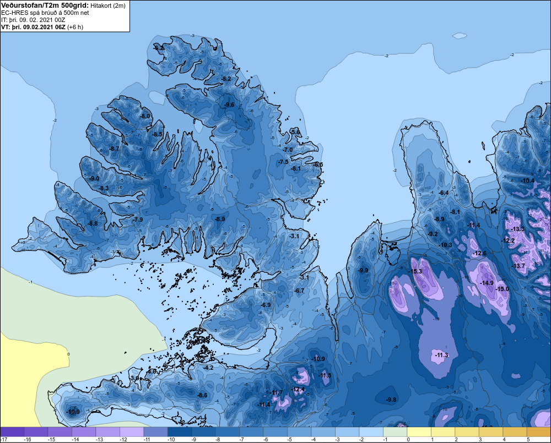Click the legend swatch between -13 and -12
Image resolution: width=551 pixels, height=443 pixels.
coord(108,432)
